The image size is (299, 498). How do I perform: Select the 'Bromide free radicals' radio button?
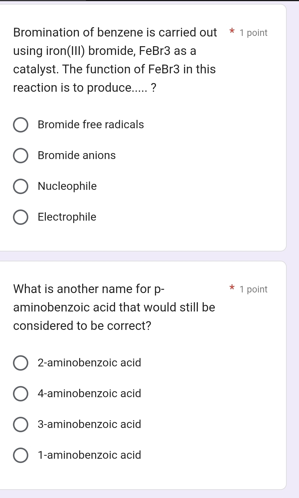coord(21,125)
